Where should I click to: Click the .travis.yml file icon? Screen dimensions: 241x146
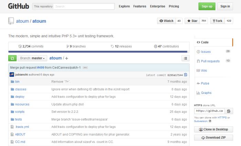(12, 127)
